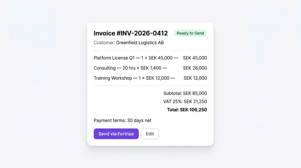Select the 1 × SEK 12,000 quantity text
Screen dimensions: 301x168
[x=154, y=78]
